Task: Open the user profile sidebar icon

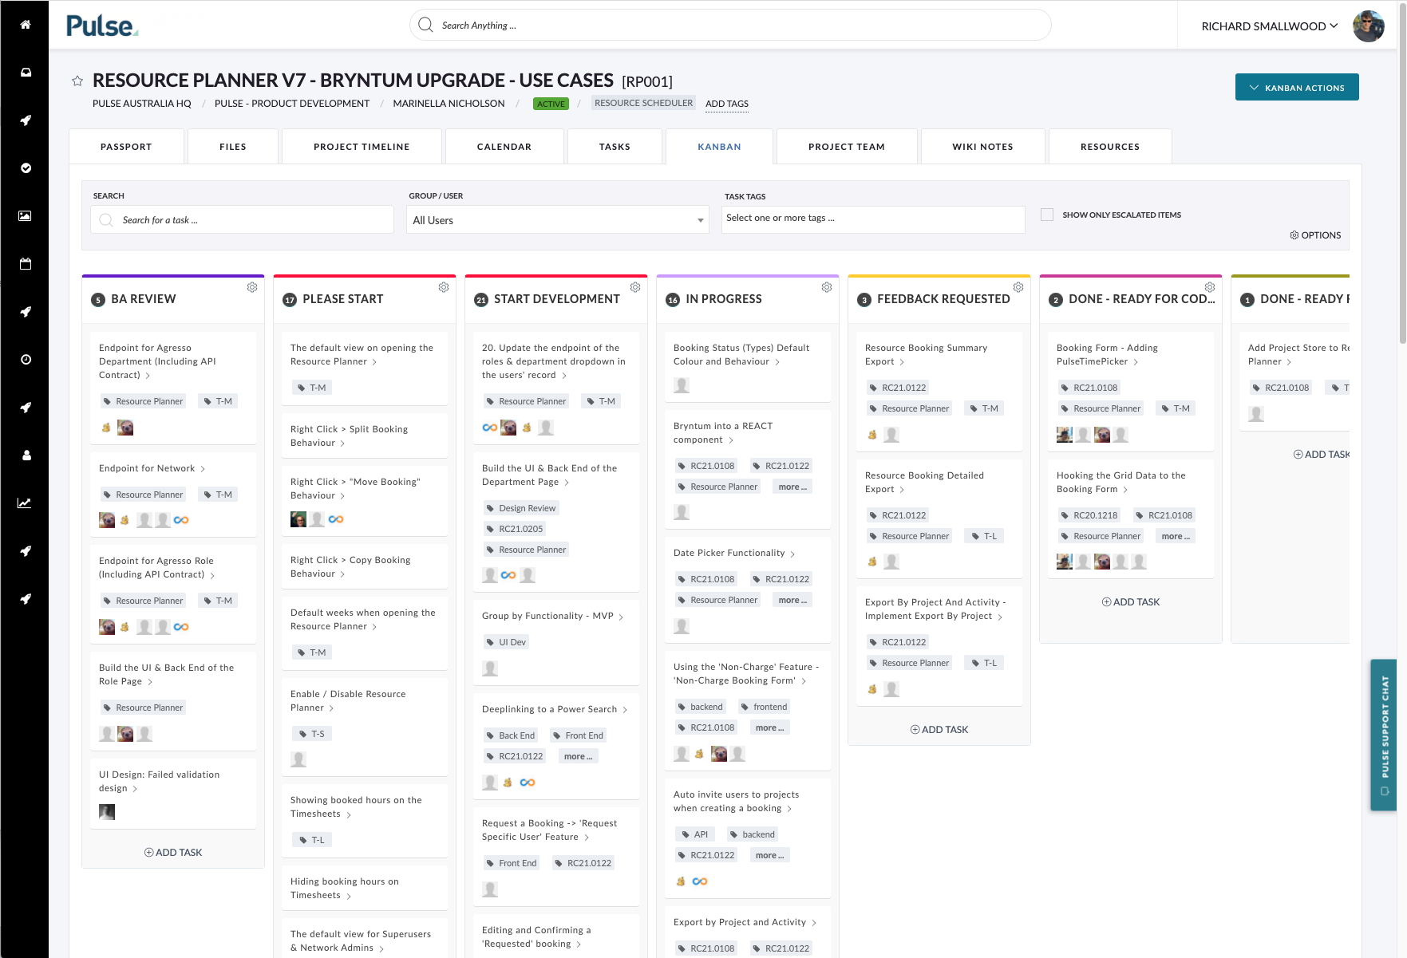Action: pyautogui.click(x=26, y=455)
